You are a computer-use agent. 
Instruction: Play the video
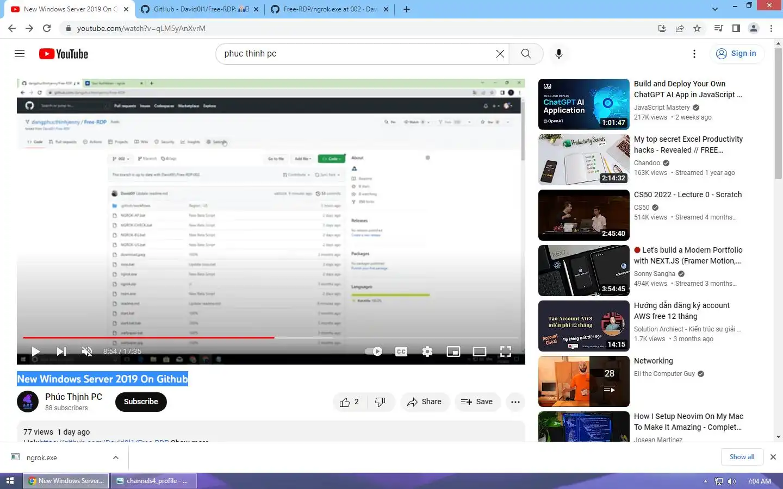coord(35,352)
